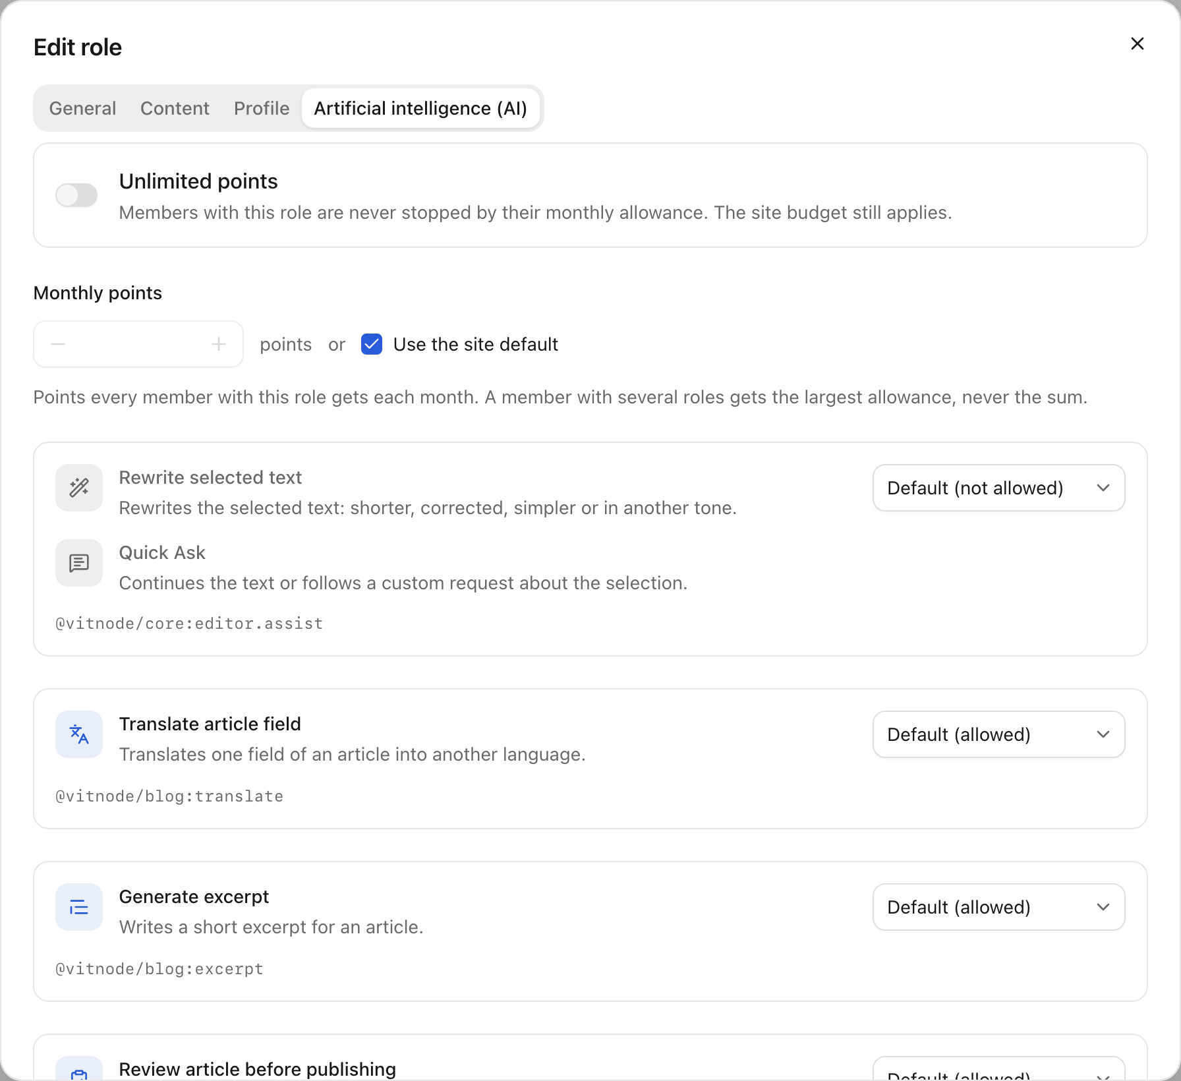
Task: Click the Translate article field title
Action: pyautogui.click(x=210, y=724)
